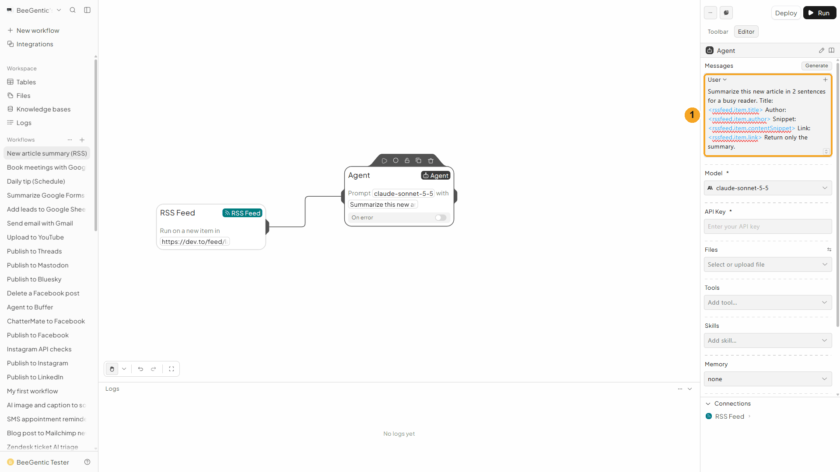Open the help icon beside BeeGentic Tester

87,462
